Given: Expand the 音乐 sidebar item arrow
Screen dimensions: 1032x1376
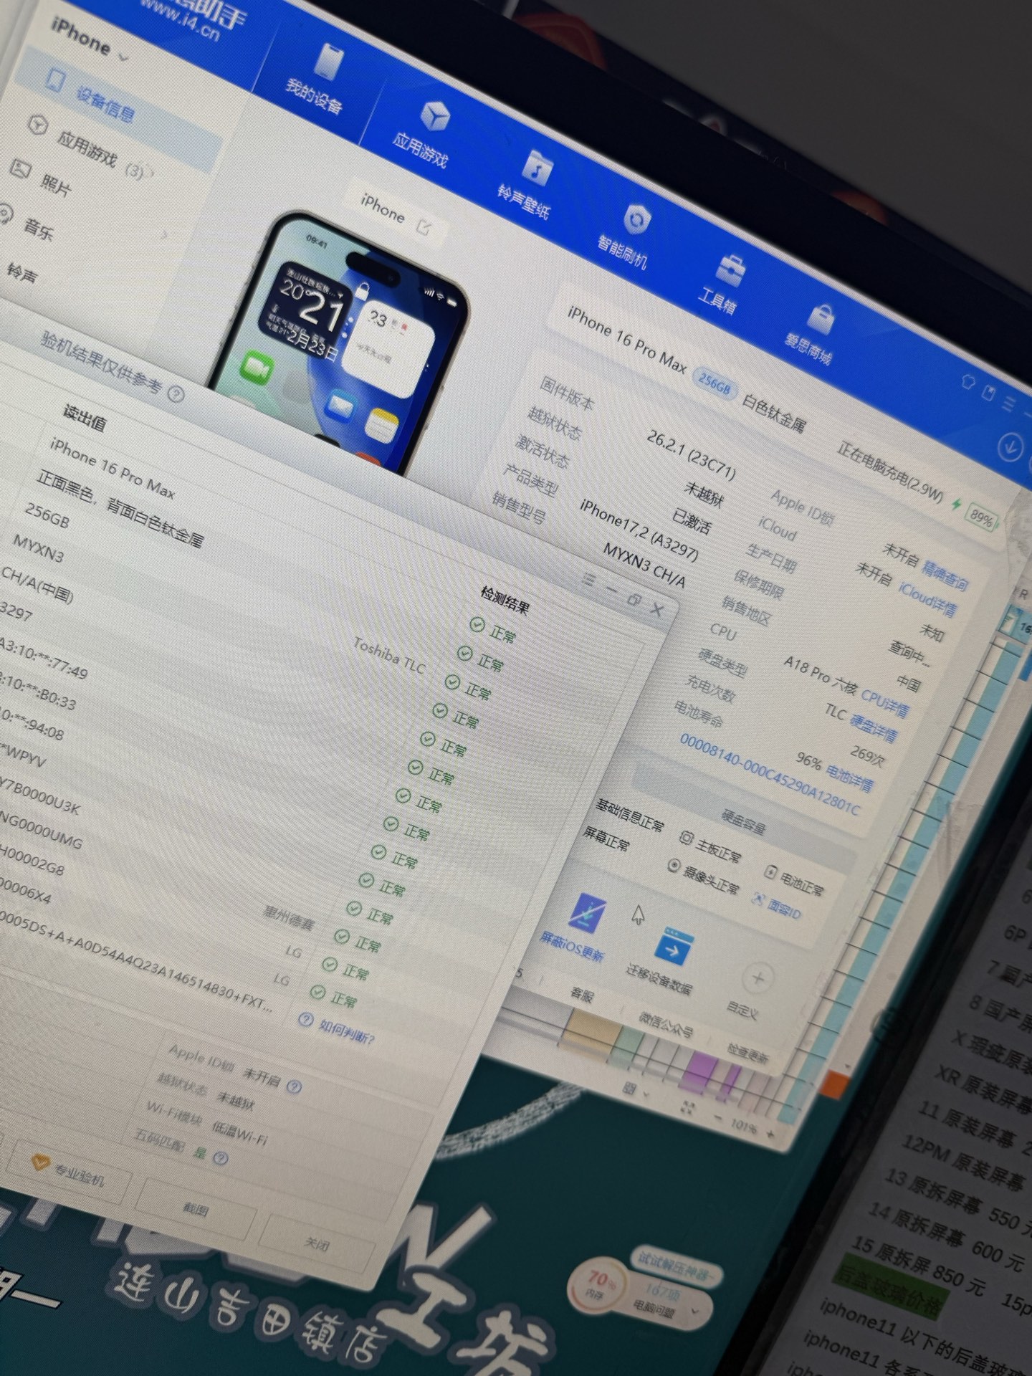Looking at the screenshot, I should point(166,234).
